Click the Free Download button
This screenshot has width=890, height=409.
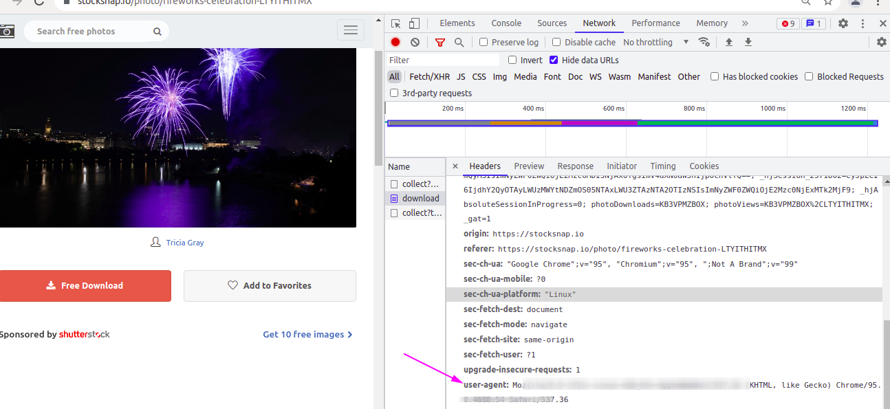click(x=85, y=285)
